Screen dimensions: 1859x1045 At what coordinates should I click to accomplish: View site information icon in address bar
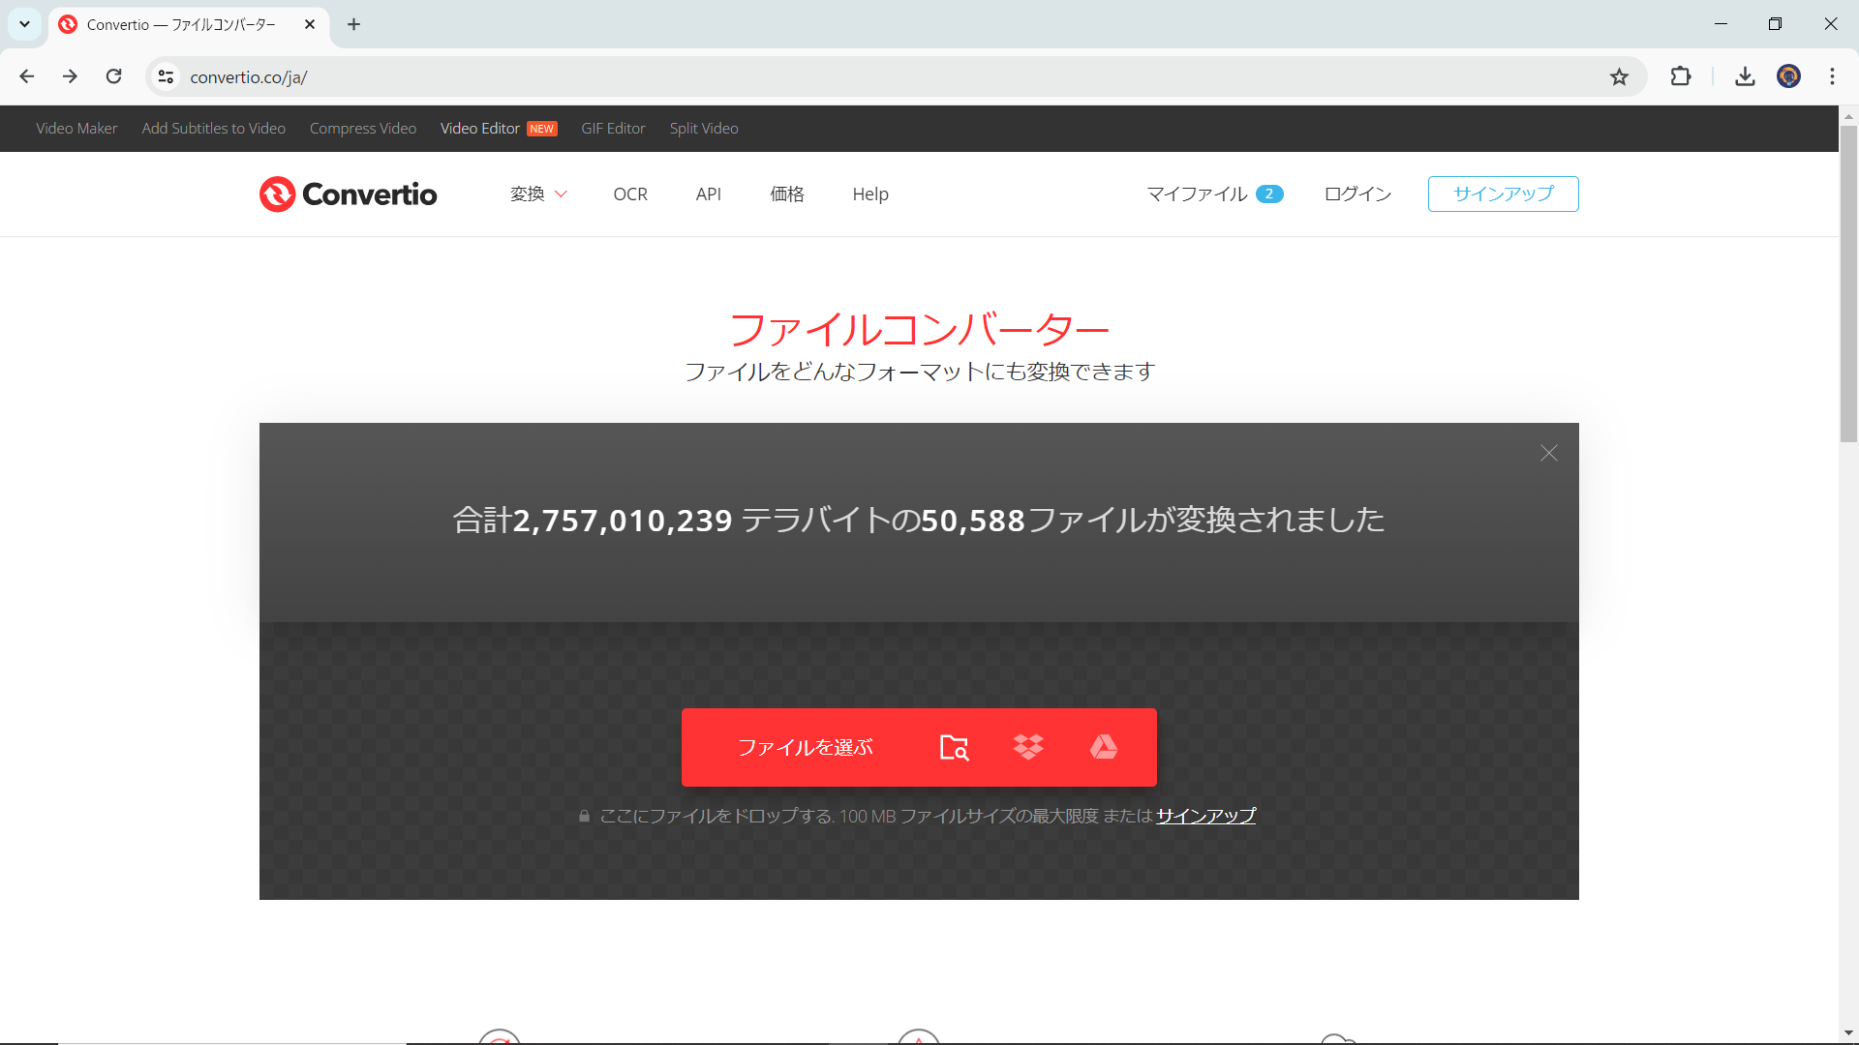point(166,76)
